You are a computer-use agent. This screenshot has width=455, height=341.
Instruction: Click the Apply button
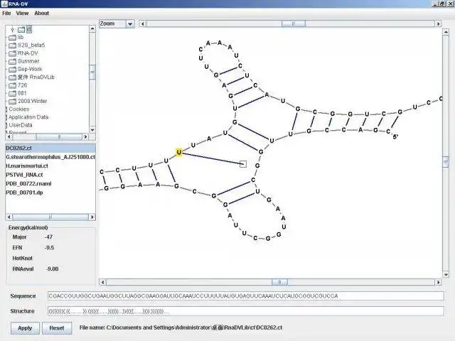tap(25, 328)
